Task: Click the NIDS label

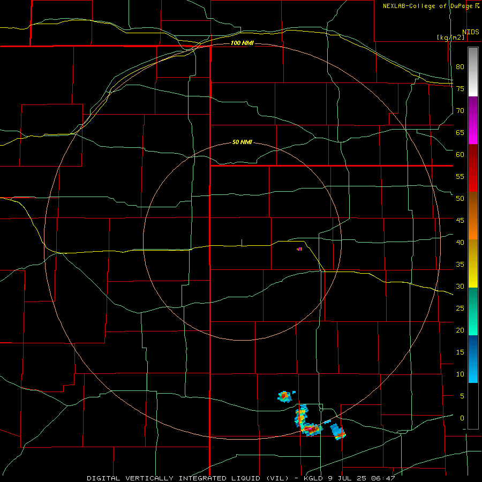Action: (470, 32)
